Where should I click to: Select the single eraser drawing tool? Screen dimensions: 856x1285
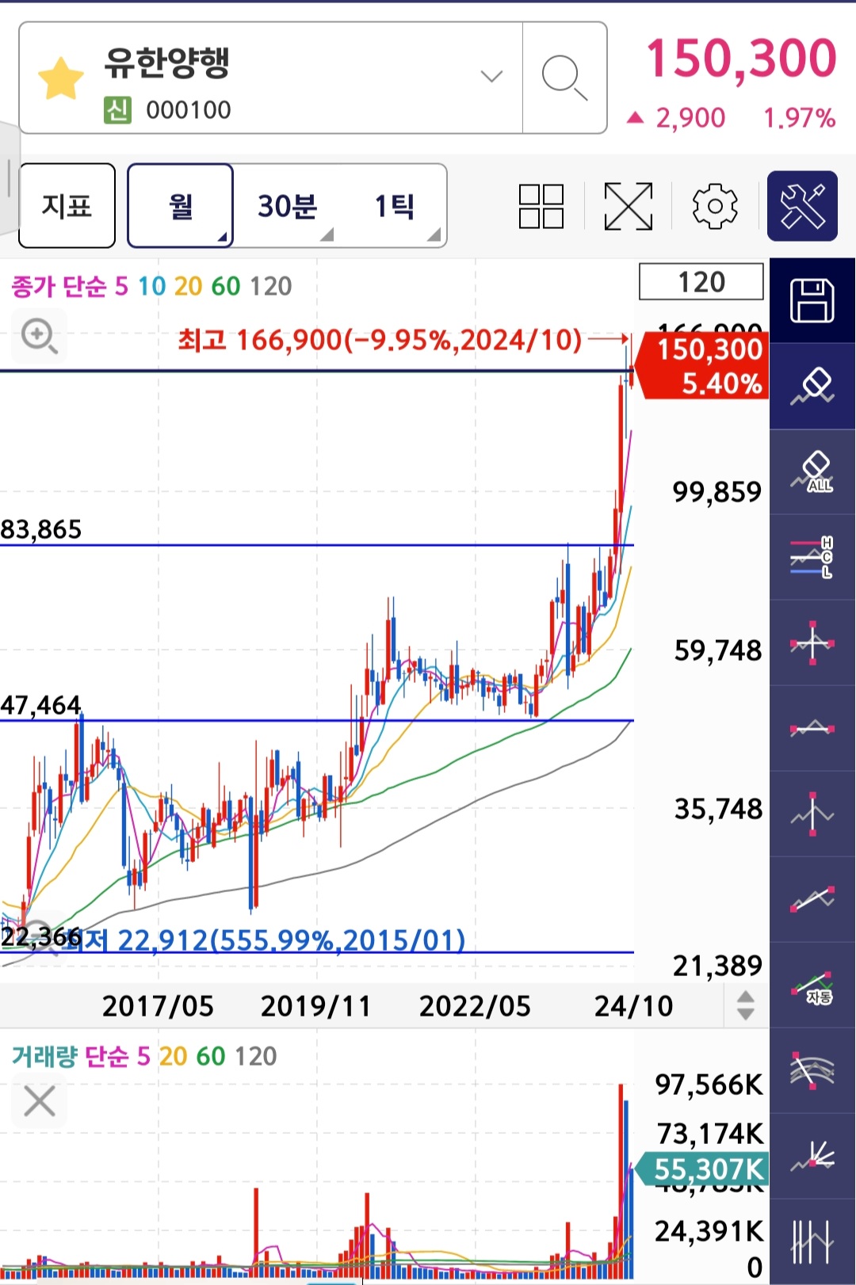click(x=812, y=387)
